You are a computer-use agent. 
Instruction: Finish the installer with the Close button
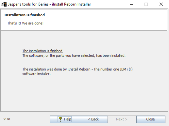tap(151, 119)
